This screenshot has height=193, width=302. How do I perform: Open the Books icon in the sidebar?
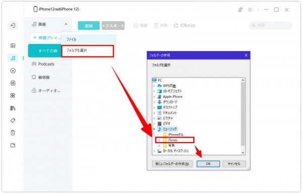tap(13, 108)
